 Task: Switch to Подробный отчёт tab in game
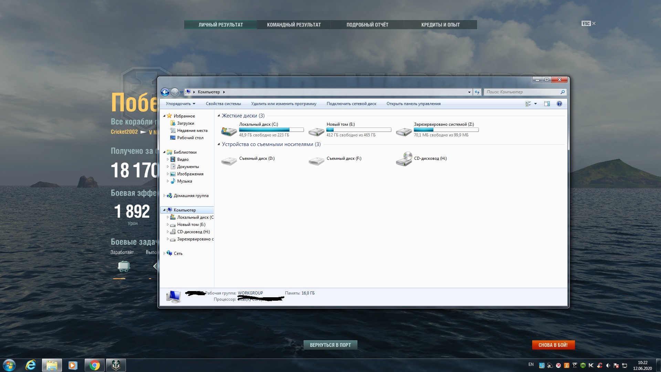click(x=367, y=25)
